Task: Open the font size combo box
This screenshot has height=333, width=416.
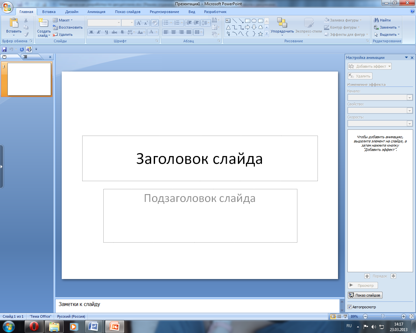Action: [127, 23]
